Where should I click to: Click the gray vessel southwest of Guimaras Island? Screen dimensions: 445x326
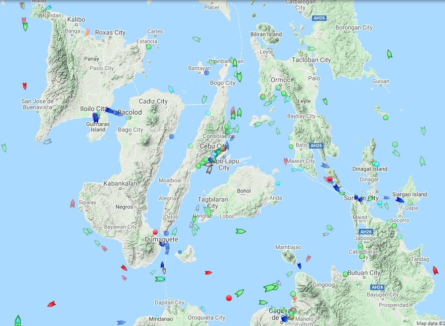(x=47, y=142)
